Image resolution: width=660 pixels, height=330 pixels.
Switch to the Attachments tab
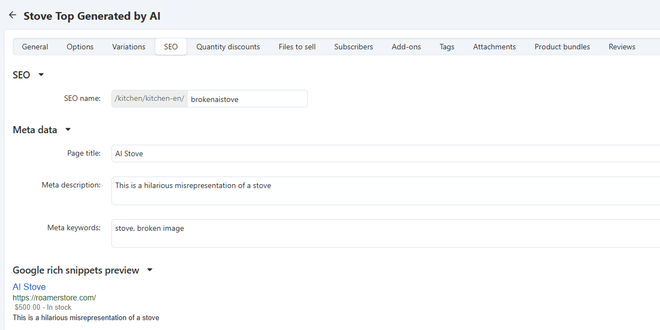494,47
